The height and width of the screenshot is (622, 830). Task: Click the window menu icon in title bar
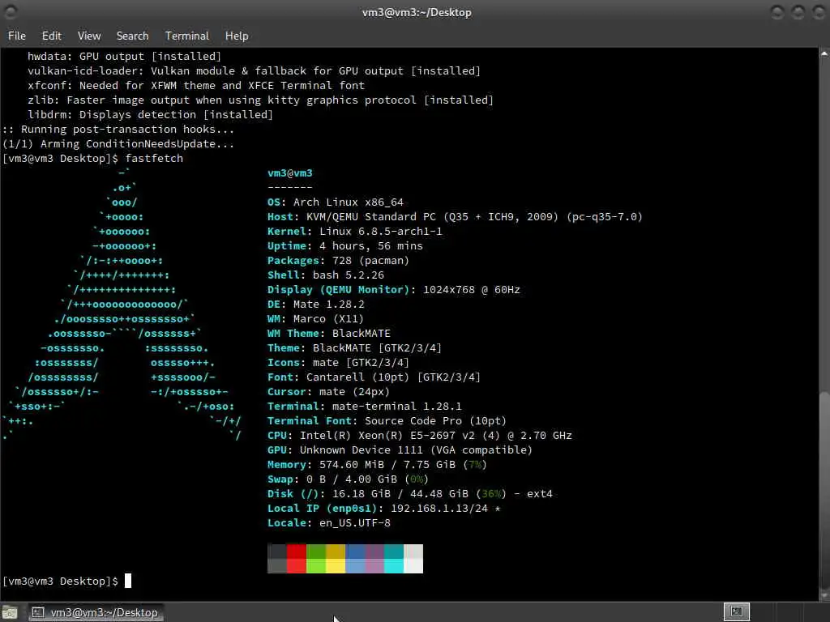[x=10, y=11]
